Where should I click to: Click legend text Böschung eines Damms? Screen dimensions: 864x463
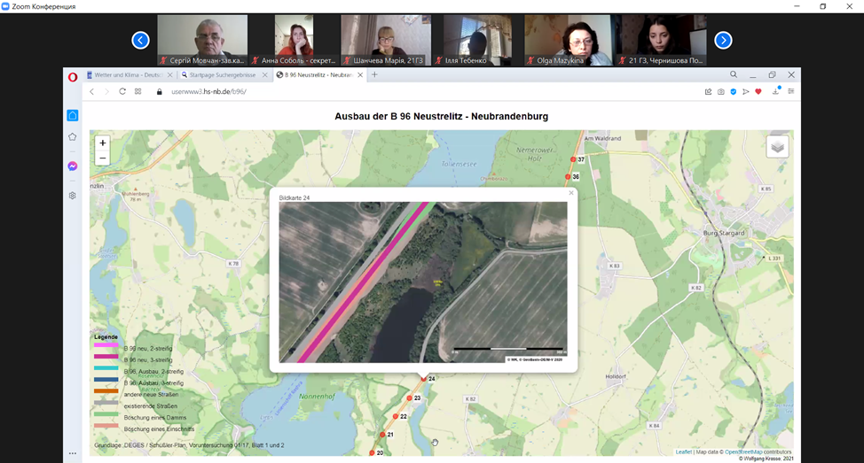tap(155, 418)
